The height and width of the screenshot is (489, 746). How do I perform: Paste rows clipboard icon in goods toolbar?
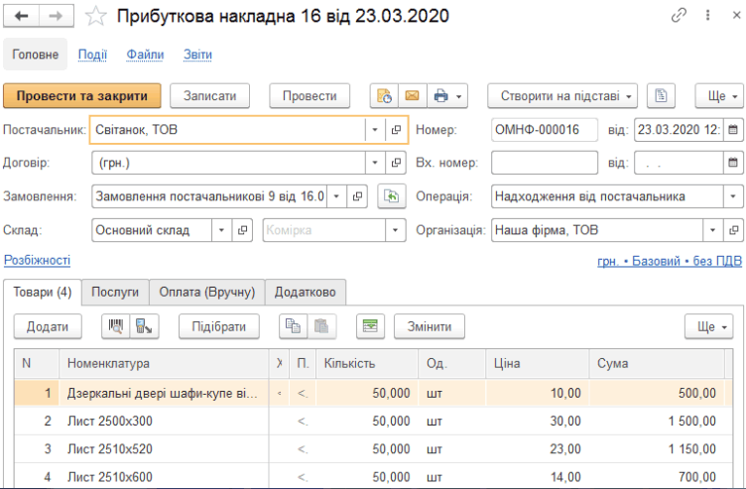(x=321, y=326)
